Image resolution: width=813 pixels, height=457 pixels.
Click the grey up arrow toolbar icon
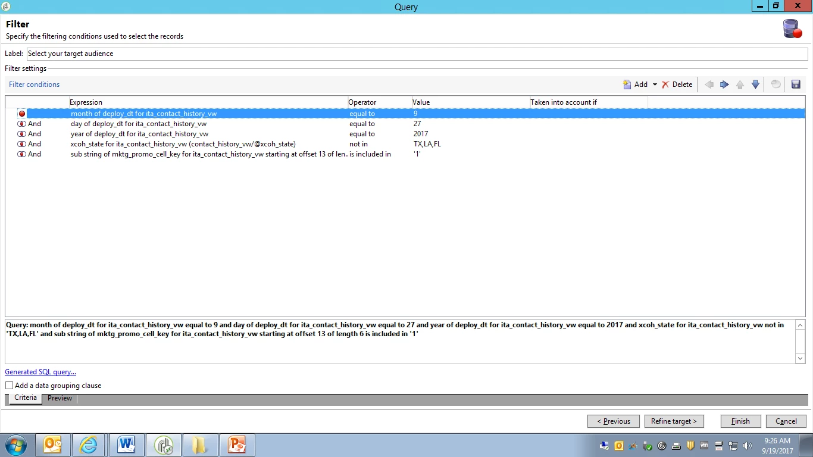pyautogui.click(x=740, y=84)
